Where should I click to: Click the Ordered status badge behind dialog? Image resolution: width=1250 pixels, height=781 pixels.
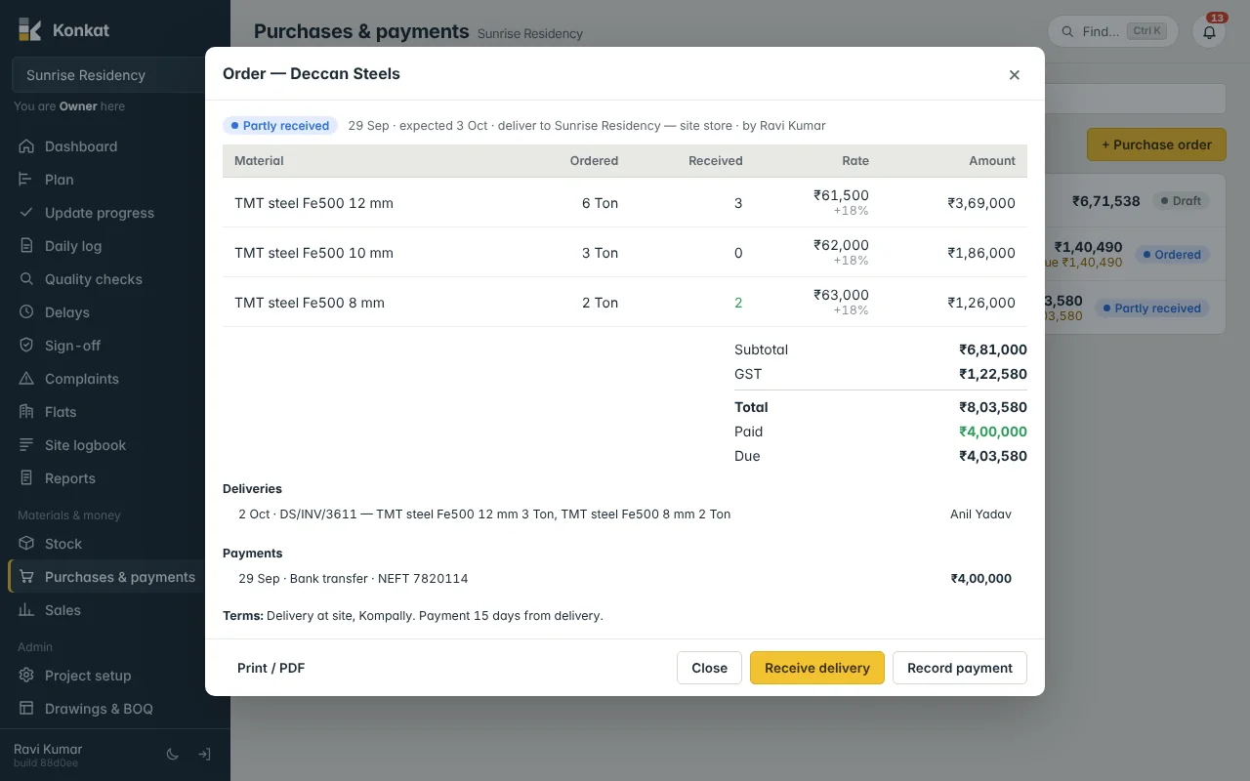(1171, 255)
